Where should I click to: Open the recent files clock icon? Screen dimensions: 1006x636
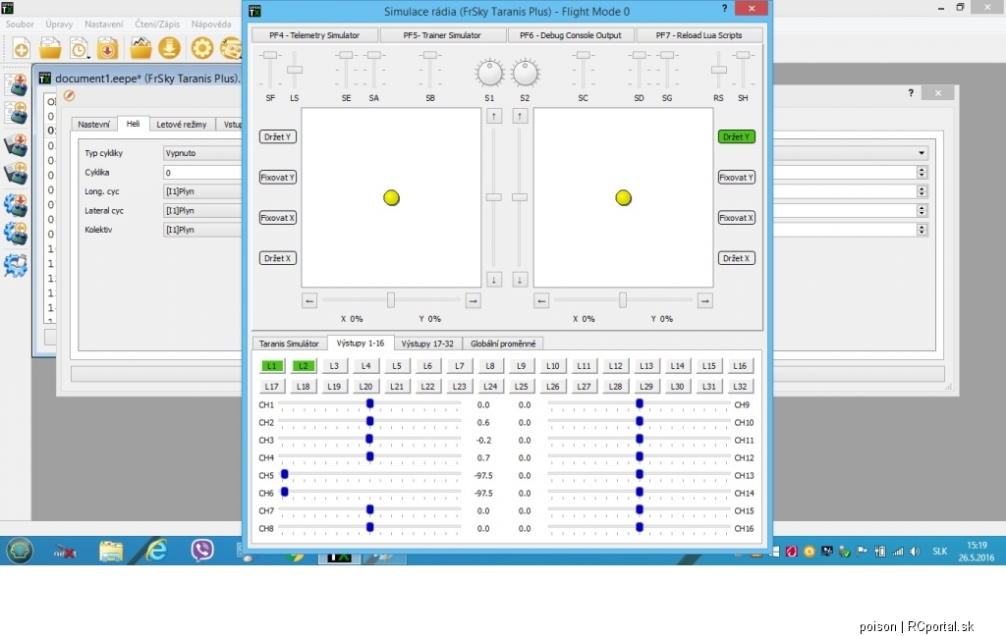point(79,49)
